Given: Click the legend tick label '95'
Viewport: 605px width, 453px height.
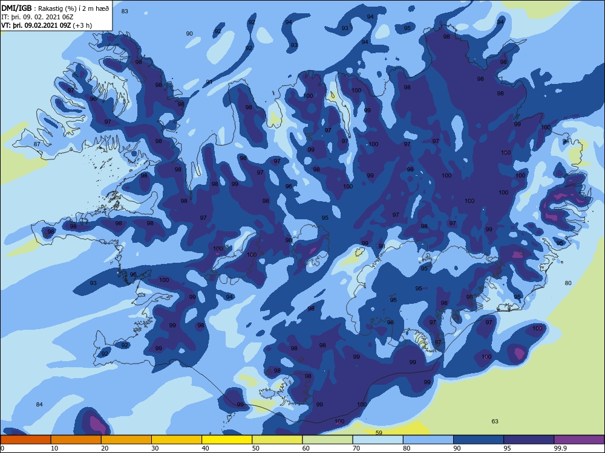Looking at the screenshot, I should [508, 448].
